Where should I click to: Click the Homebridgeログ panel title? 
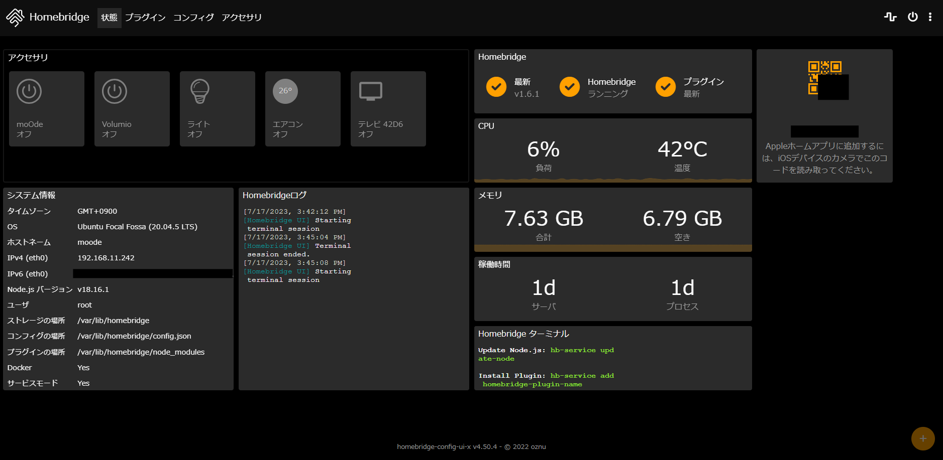pyautogui.click(x=274, y=195)
